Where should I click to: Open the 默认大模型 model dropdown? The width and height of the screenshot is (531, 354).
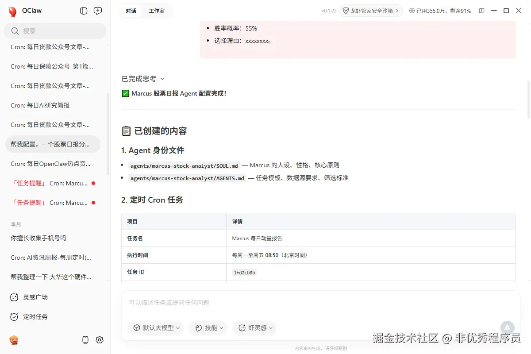(x=155, y=328)
